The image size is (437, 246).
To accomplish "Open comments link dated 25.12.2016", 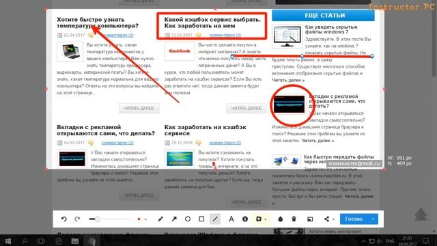I will (x=225, y=143).
